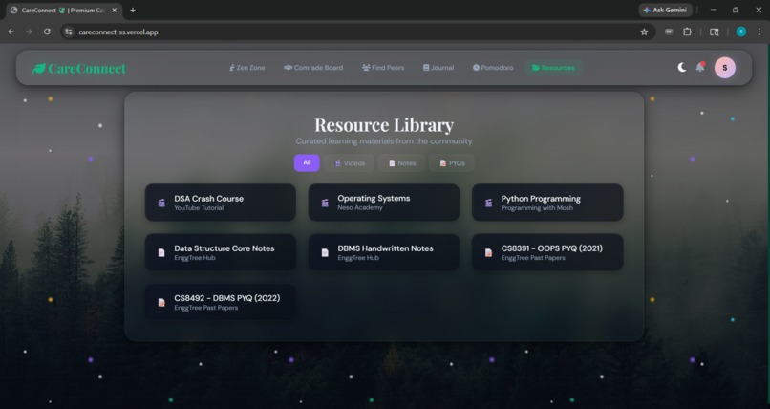The height and width of the screenshot is (409, 770).
Task: Click the address bar URL field
Action: [x=357, y=32]
